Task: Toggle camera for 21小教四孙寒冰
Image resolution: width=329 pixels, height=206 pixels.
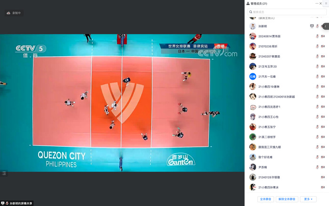Action: tap(323, 187)
